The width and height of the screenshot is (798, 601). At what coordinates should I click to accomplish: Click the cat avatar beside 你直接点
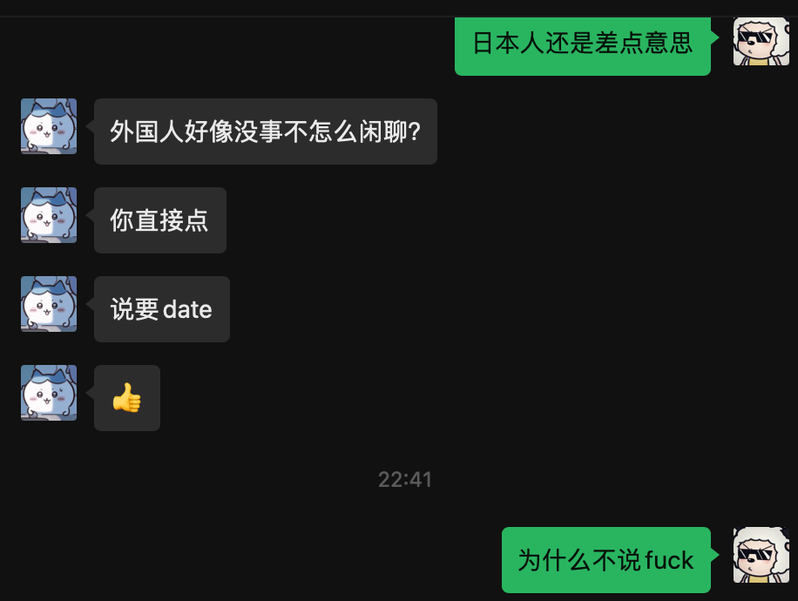pyautogui.click(x=49, y=215)
